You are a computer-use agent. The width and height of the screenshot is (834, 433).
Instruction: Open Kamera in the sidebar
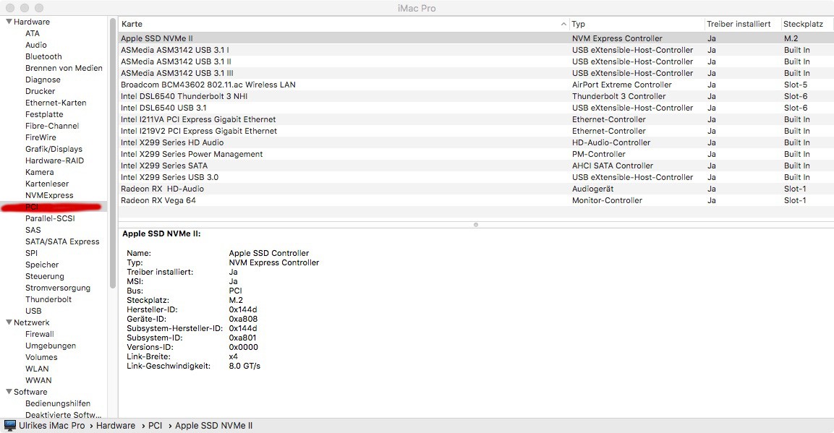tap(39, 172)
